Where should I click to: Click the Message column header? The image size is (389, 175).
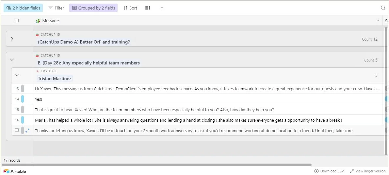click(x=207, y=21)
